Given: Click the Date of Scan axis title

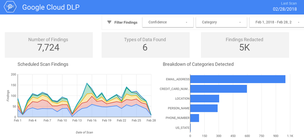Looking at the screenshot, I should point(84,132).
